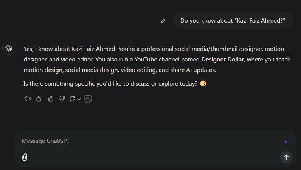This screenshot has width=301, height=170.
Task: Click the smiling emoji in the response
Action: pos(203,83)
